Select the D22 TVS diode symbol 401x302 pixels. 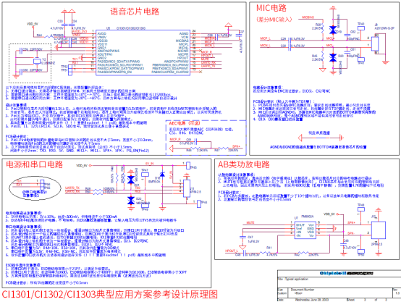tap(131, 201)
